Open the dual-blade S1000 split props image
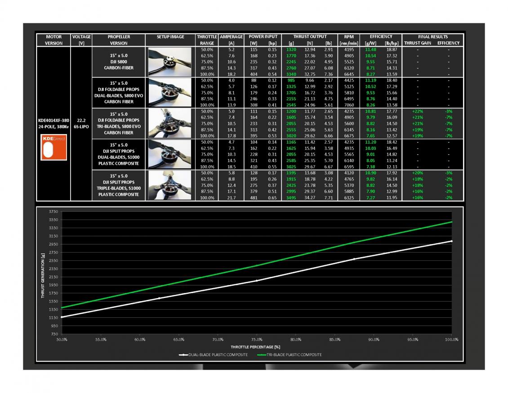This screenshot has width=508, height=393. (x=170, y=154)
